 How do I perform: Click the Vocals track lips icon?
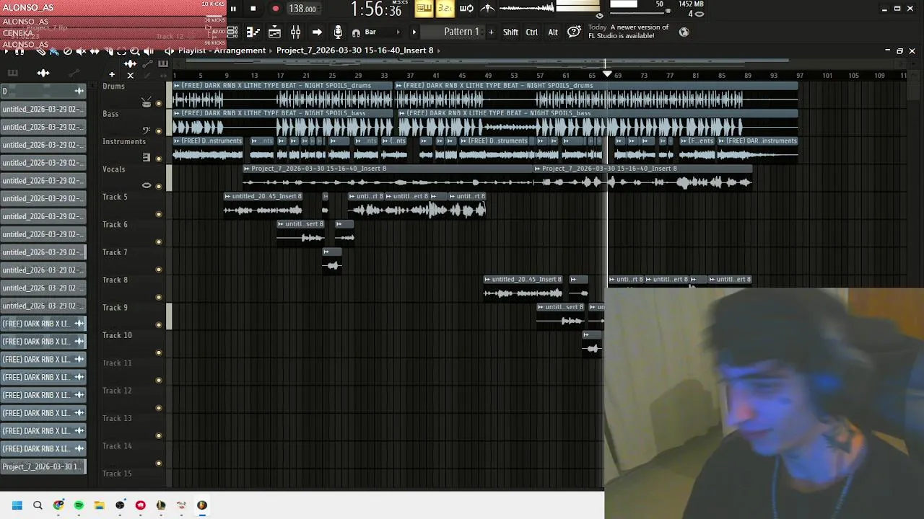[147, 185]
